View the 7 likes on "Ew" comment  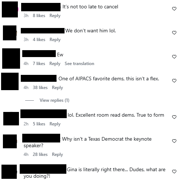tap(39, 64)
